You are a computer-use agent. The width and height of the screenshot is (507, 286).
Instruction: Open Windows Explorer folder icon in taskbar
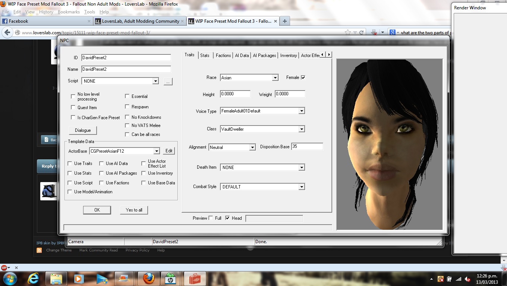56,279
